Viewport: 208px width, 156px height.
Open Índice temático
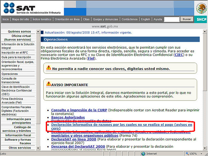pos(42,19)
